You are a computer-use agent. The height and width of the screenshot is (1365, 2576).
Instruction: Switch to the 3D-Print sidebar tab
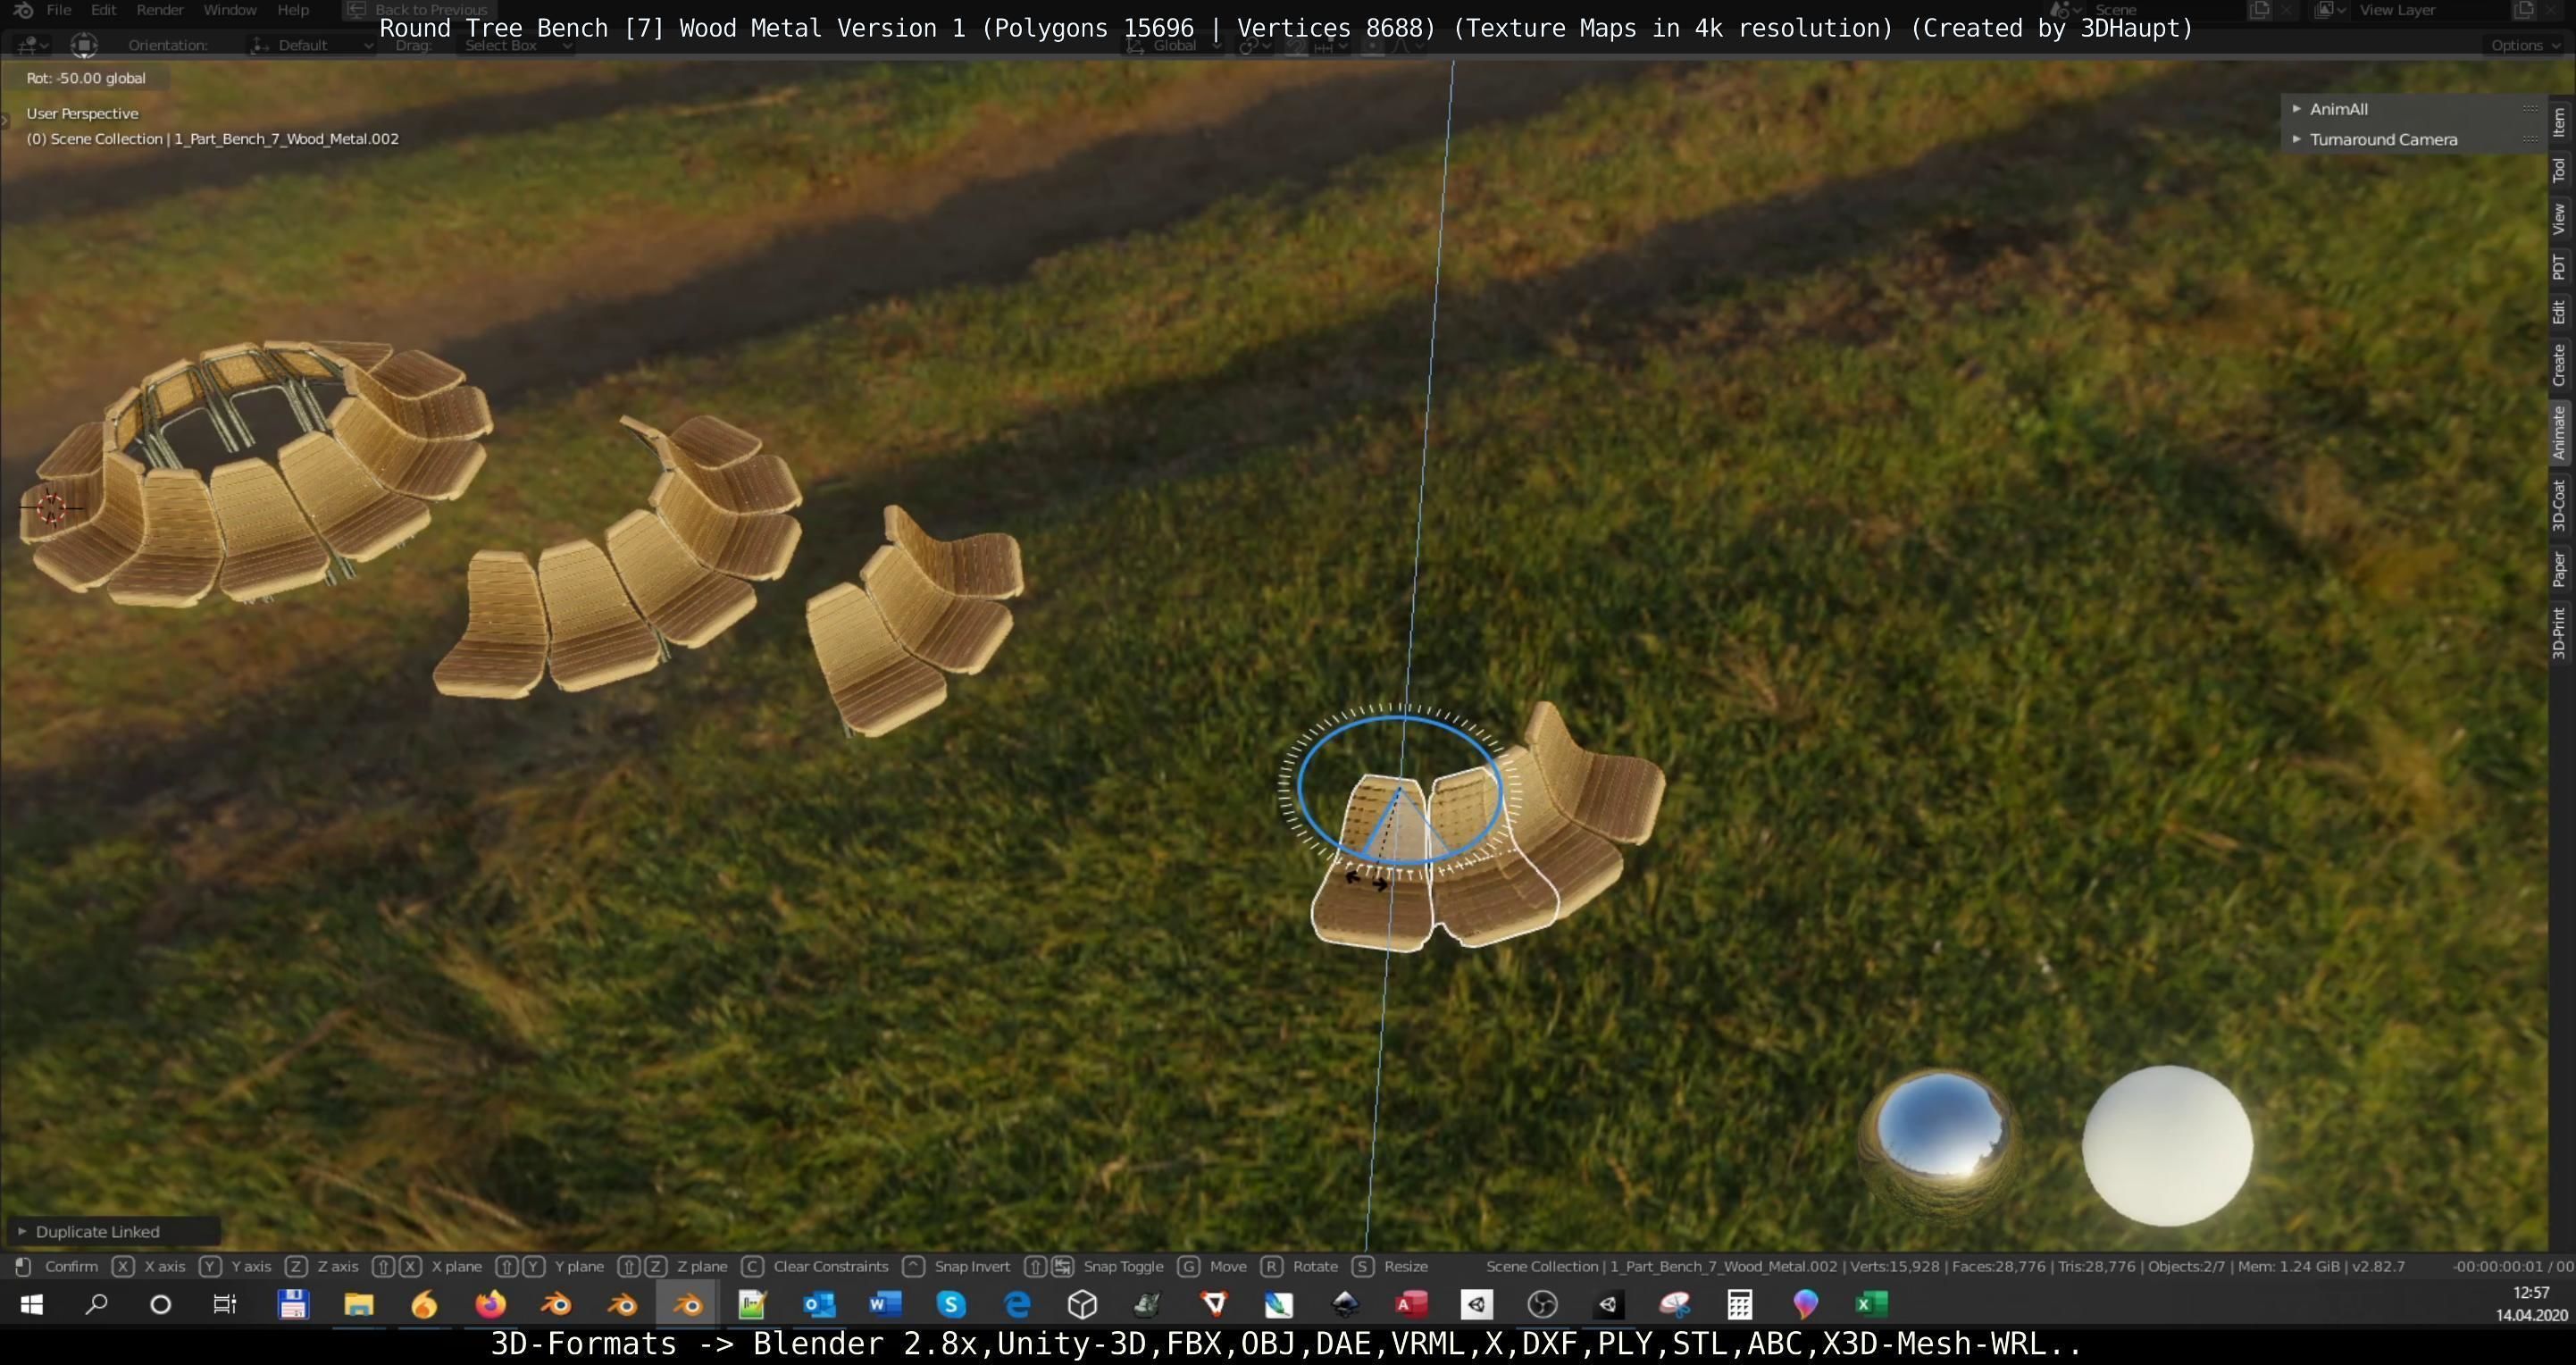(2560, 632)
